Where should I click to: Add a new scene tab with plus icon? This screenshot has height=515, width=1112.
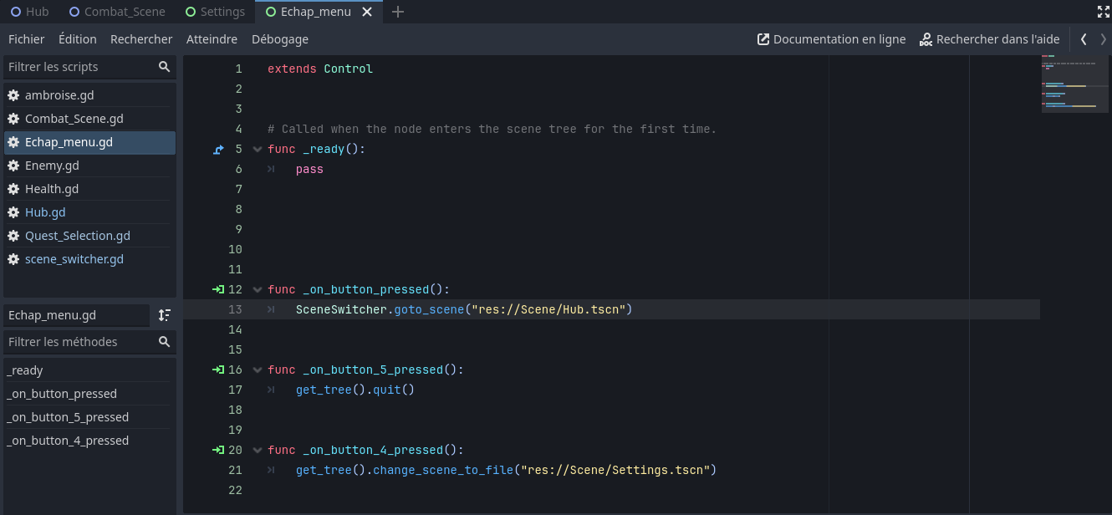[398, 12]
